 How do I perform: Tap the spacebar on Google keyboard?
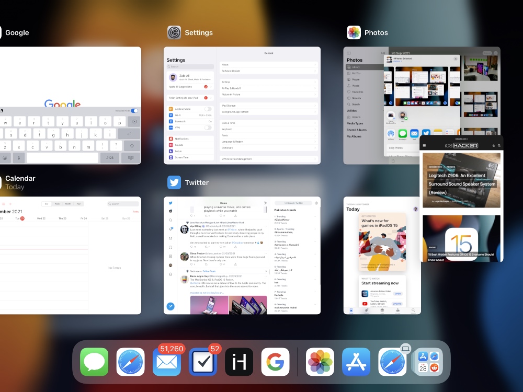tap(62, 158)
